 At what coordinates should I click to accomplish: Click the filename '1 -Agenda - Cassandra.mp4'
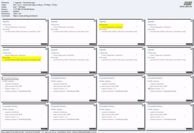coord(24,2)
